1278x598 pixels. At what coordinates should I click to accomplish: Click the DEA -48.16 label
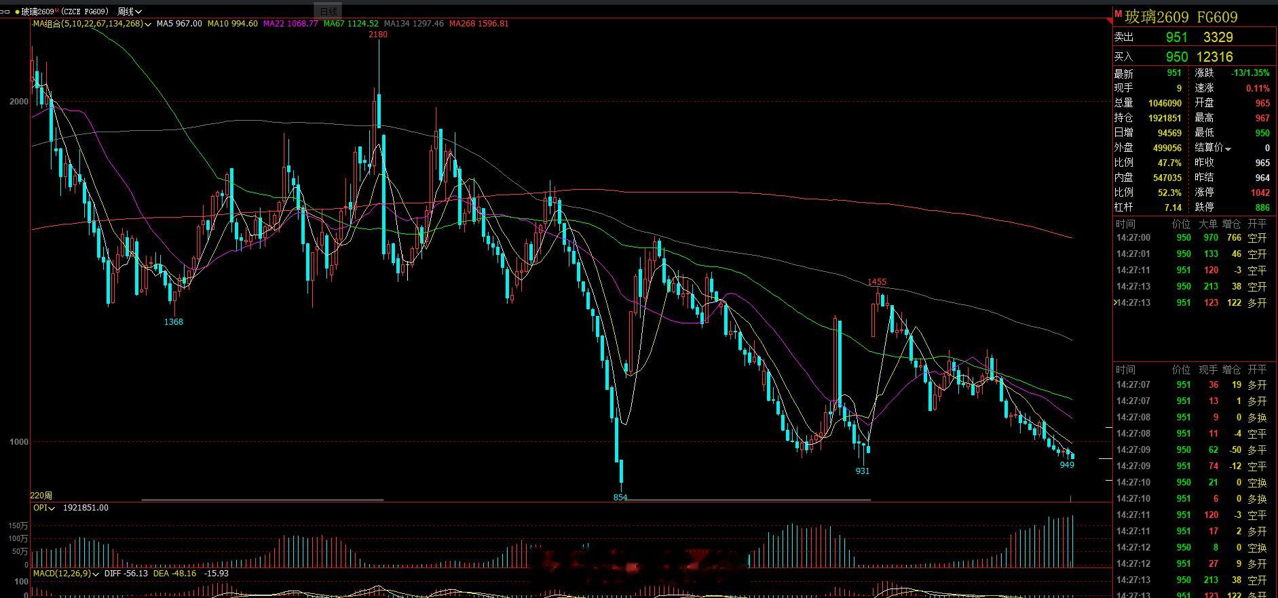pyautogui.click(x=174, y=574)
